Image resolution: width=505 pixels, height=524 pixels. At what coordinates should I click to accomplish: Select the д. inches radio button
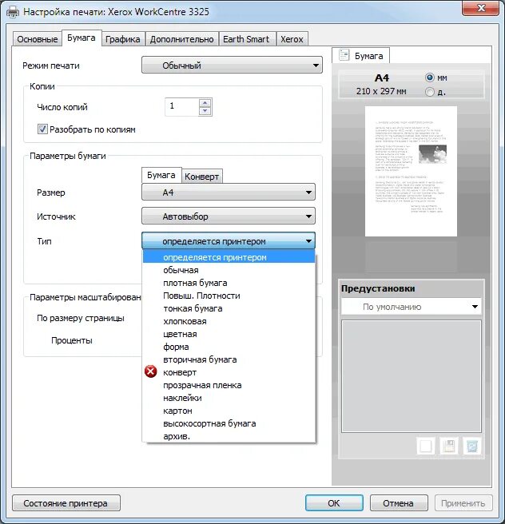click(430, 92)
